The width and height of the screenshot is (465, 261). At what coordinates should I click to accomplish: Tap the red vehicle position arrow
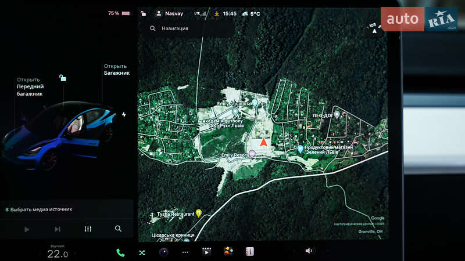pos(264,142)
